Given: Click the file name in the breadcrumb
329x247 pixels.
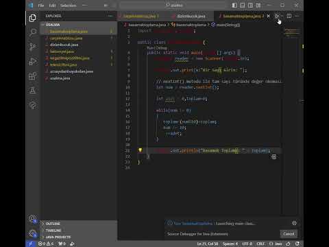Looking at the screenshot, I should (x=147, y=25).
